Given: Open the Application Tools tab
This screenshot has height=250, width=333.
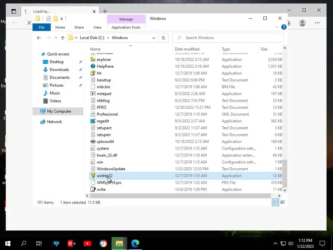Looking at the screenshot, I should click(126, 27).
